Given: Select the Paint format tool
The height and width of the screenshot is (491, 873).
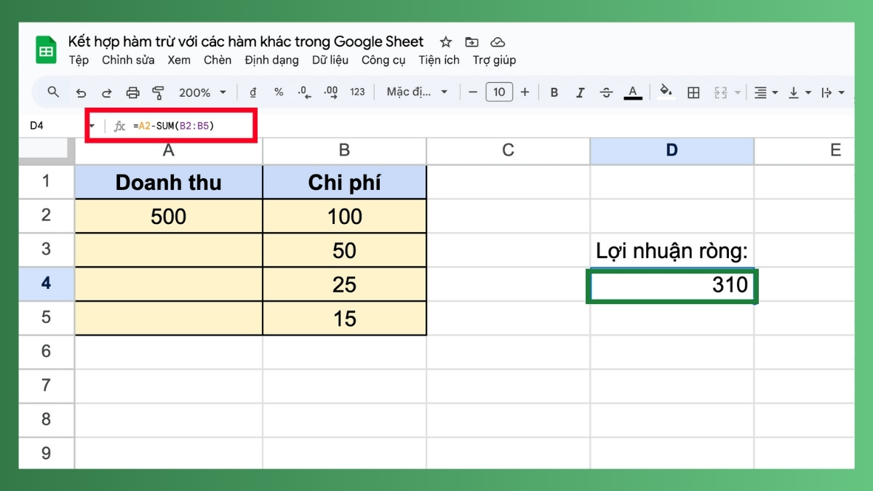Looking at the screenshot, I should [x=157, y=92].
